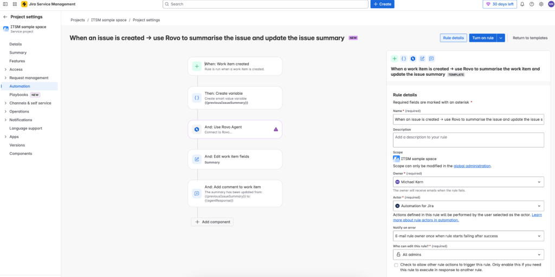
Task: Open the settings gear icon
Action: point(541,4)
